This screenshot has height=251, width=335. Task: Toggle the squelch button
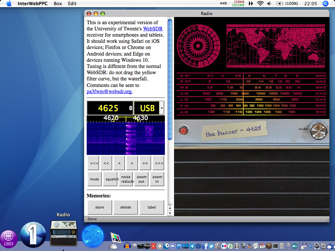(110, 179)
